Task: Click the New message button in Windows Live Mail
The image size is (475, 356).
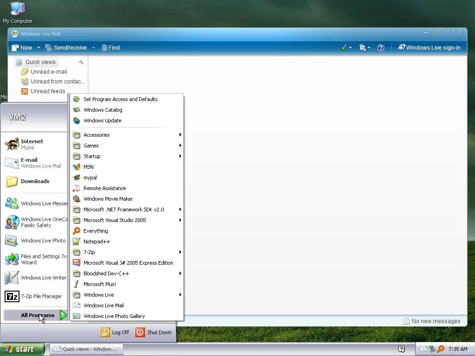Action: coord(22,48)
